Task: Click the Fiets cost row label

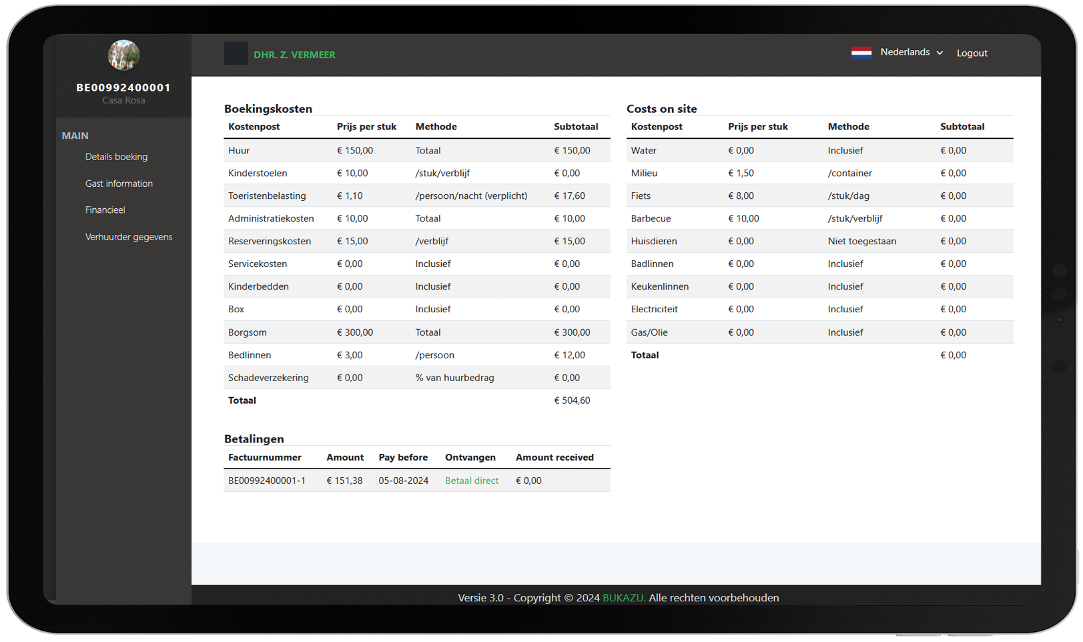Action: (x=641, y=196)
